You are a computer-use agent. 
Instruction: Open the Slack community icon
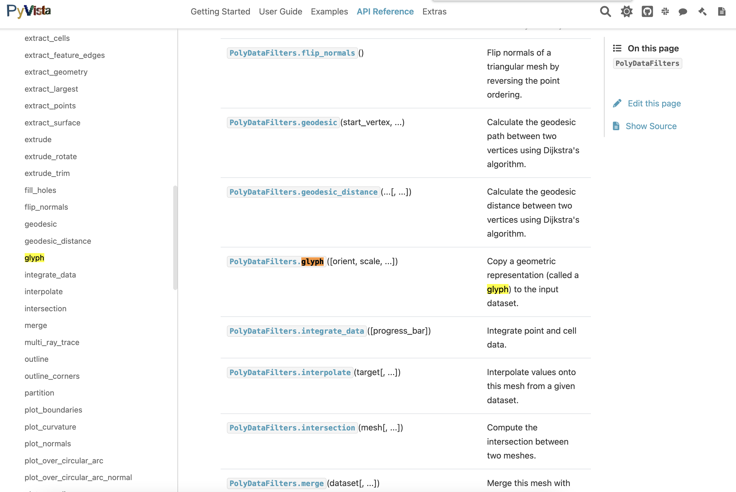(665, 12)
